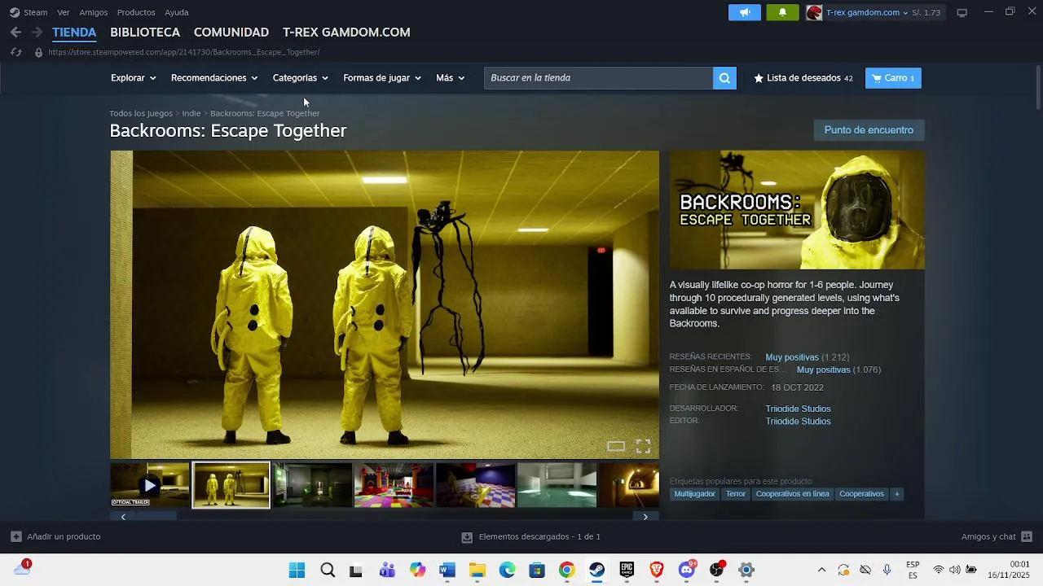The image size is (1043, 586).
Task: Click the T-rex profile avatar
Action: pos(814,12)
